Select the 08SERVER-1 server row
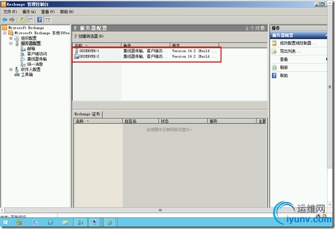Screen dimensions: 335x229 (x=146, y=51)
